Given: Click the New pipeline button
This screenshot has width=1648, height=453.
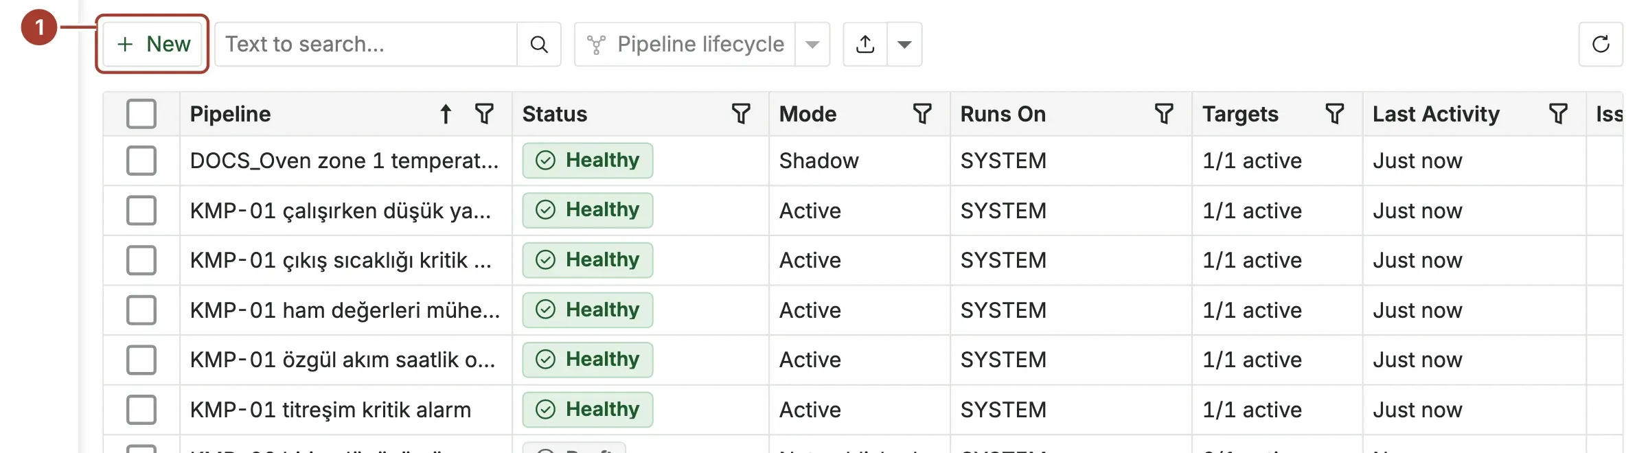Looking at the screenshot, I should click(x=152, y=44).
